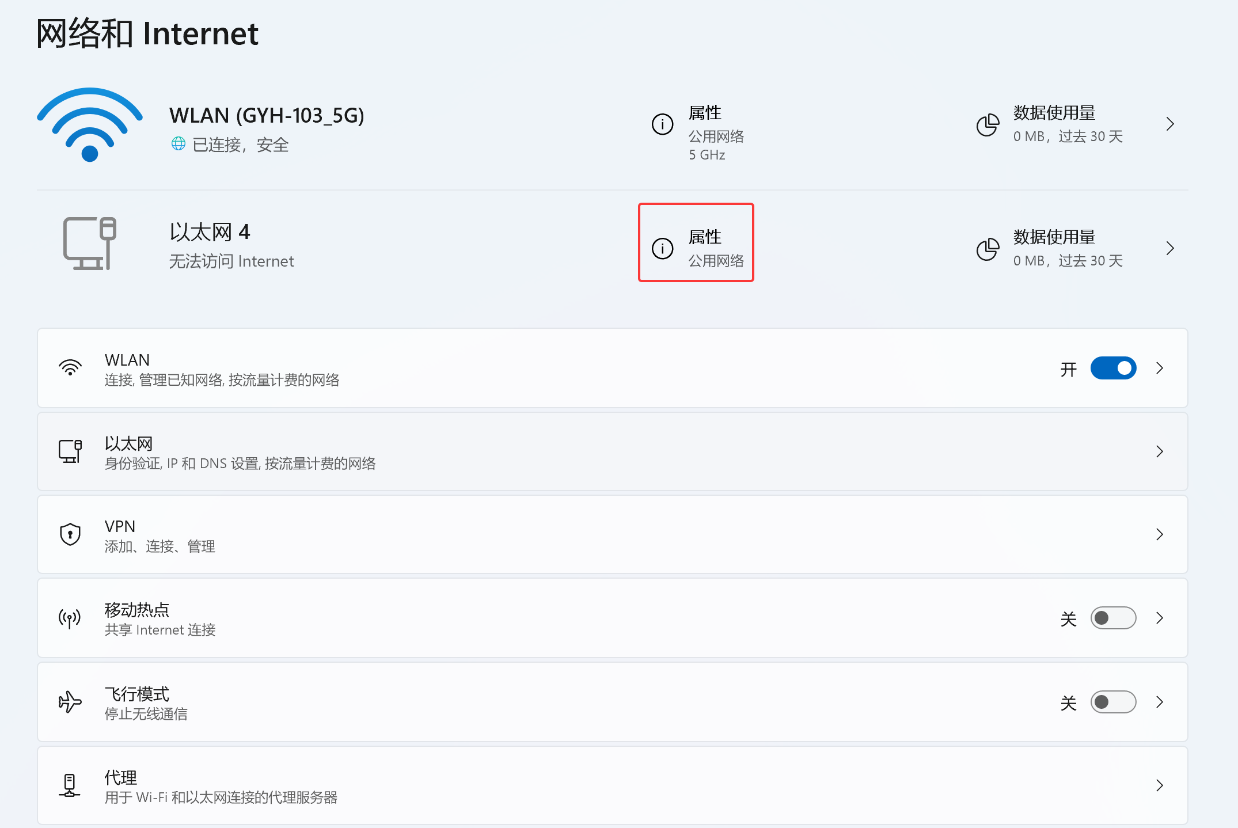Click the 代理 proxy server icon

69,785
